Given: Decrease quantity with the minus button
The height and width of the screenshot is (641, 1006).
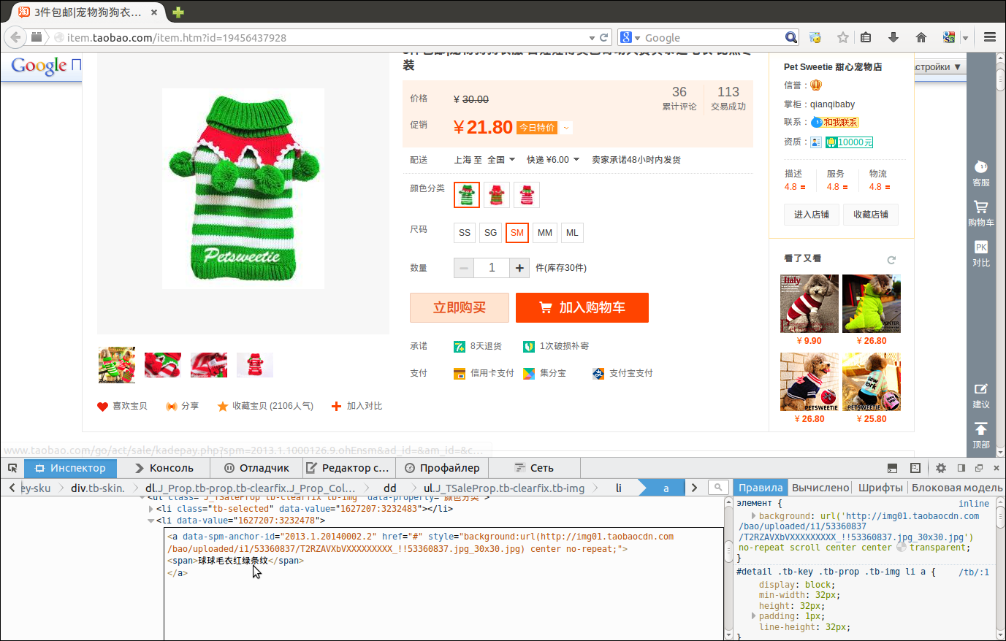Looking at the screenshot, I should (x=464, y=268).
